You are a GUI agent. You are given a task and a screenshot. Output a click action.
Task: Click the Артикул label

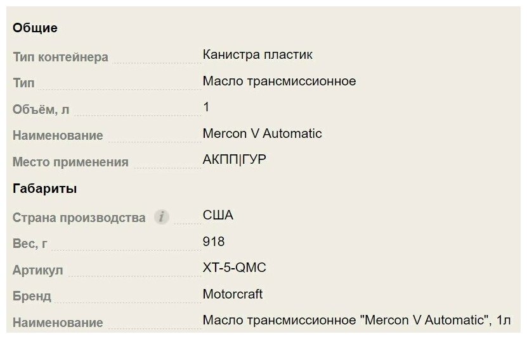[x=37, y=270]
